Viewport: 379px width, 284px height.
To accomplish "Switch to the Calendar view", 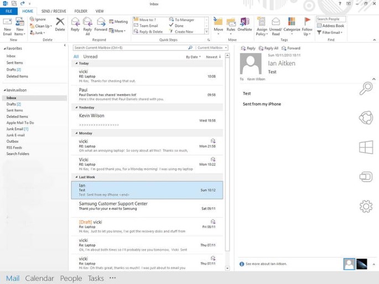I will tap(39, 278).
